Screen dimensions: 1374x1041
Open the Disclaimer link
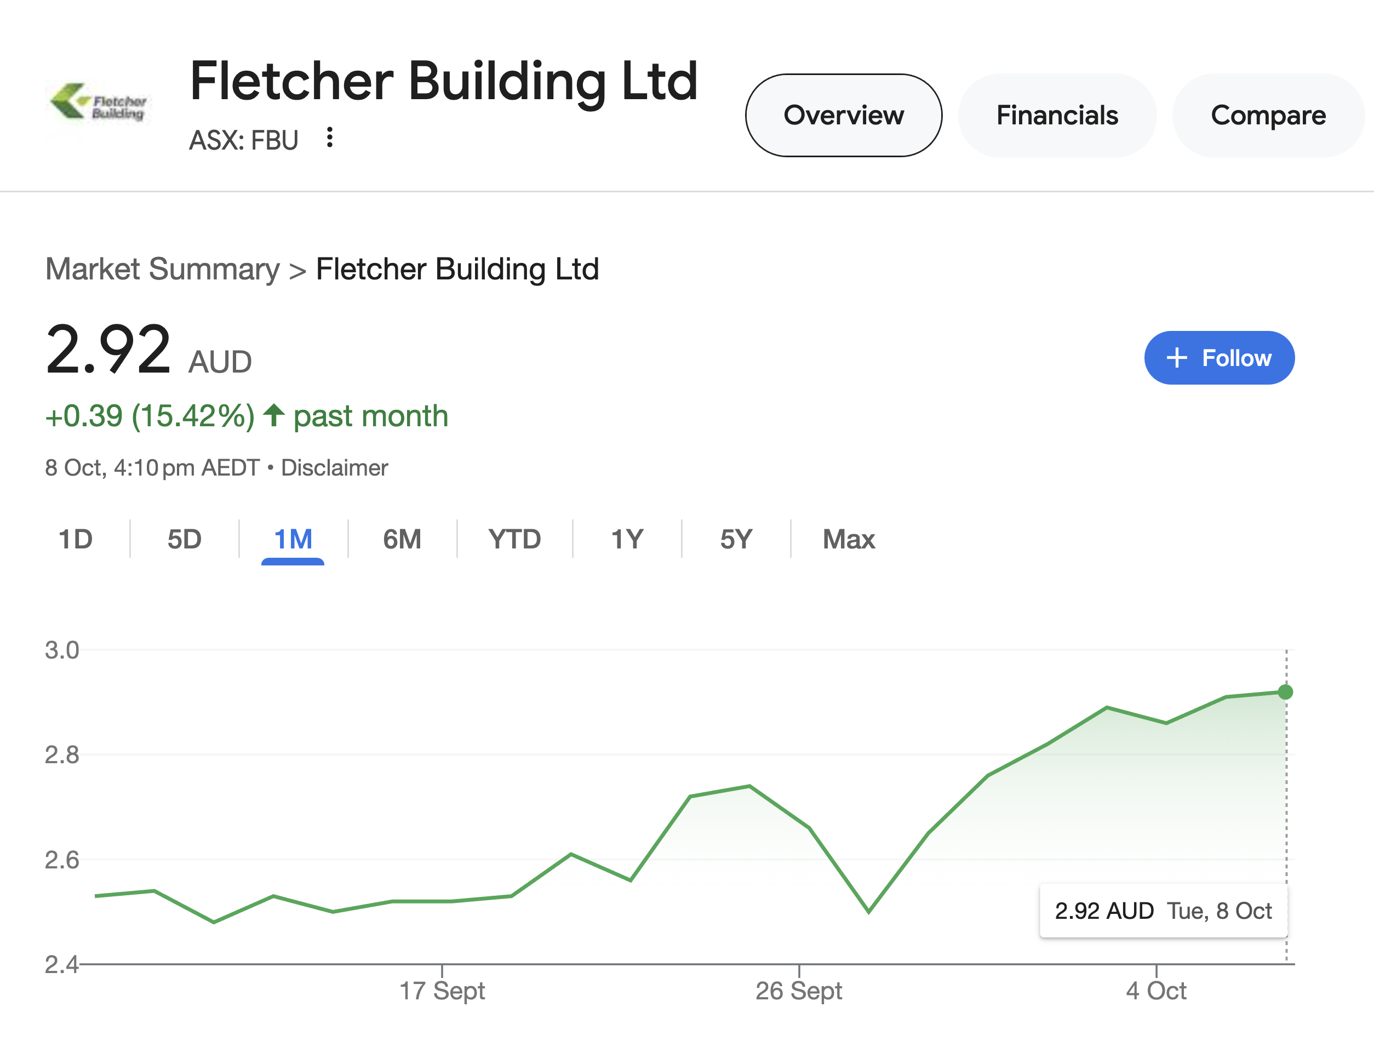tap(334, 468)
